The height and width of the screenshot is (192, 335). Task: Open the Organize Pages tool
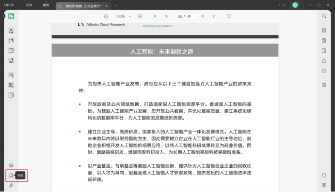tap(11, 50)
